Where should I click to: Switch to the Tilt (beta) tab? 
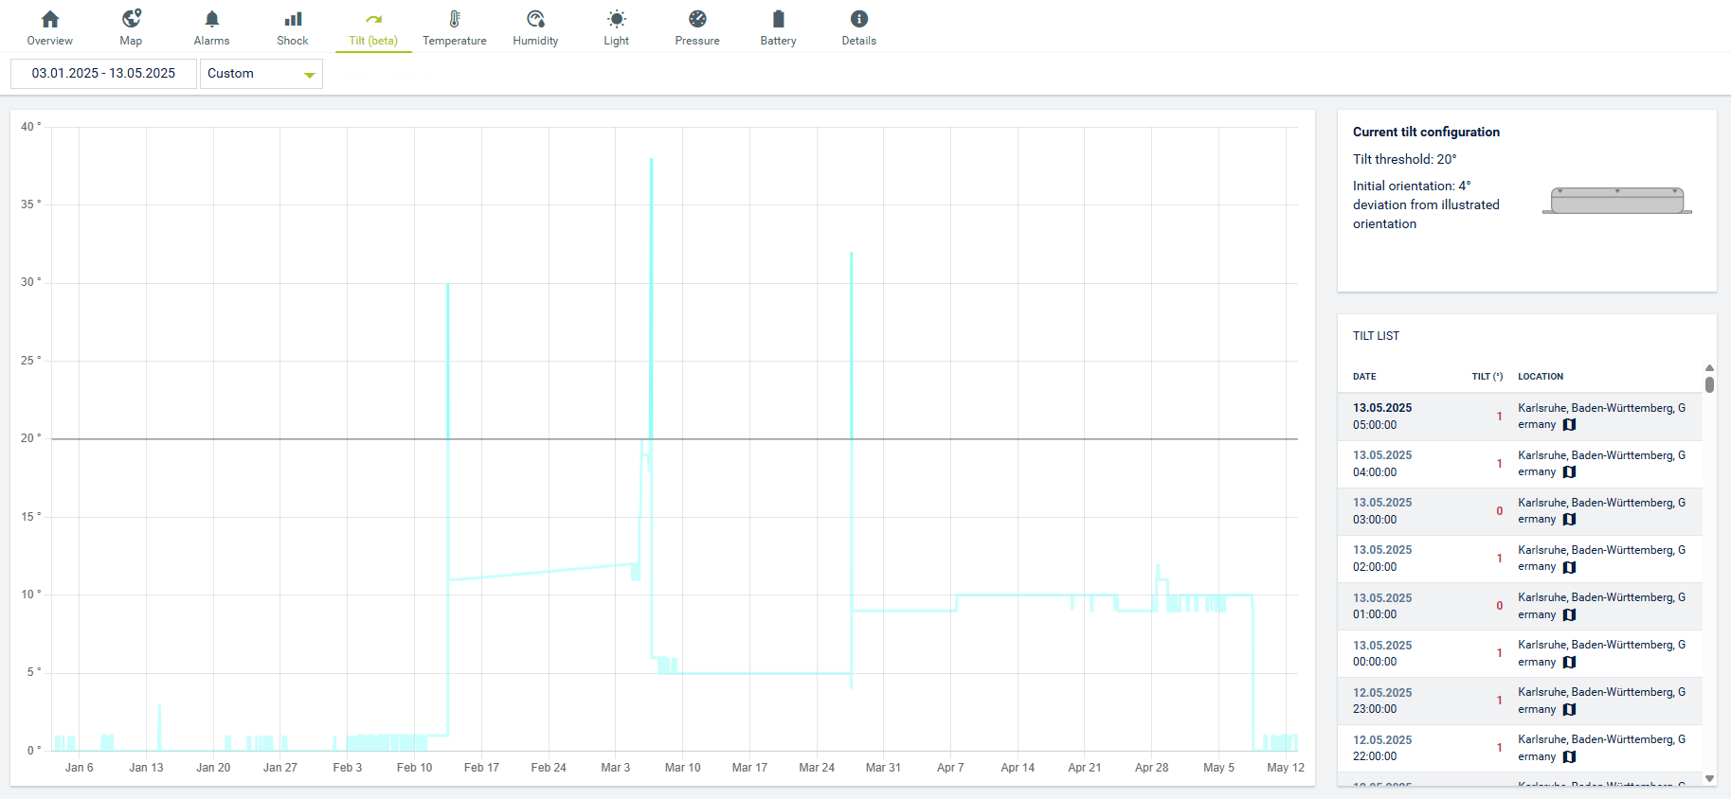coord(373,27)
